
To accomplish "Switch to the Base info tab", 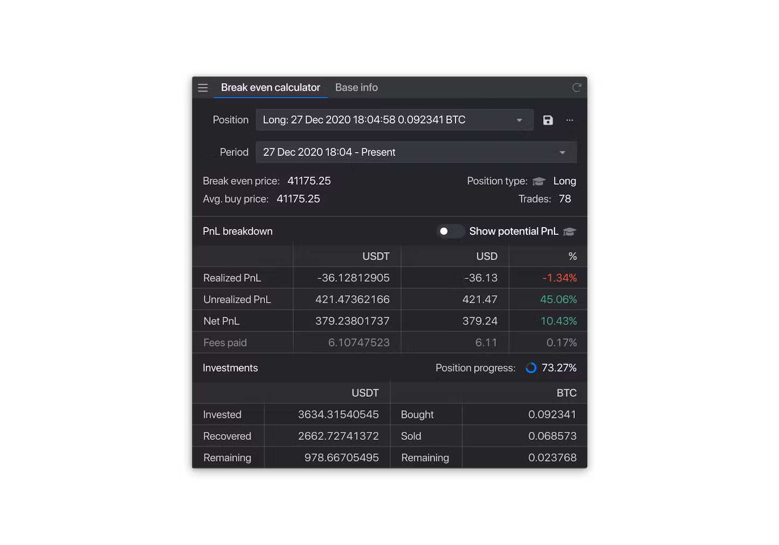I will point(356,87).
